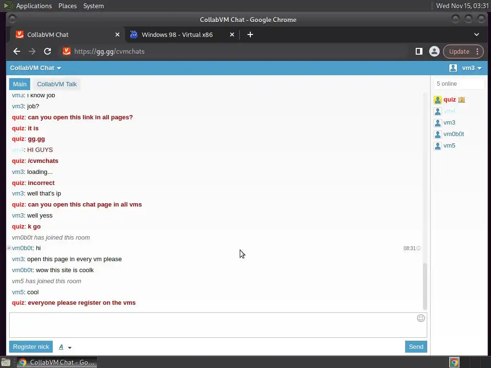
Task: Click vm3 username in user list
Action: click(x=449, y=123)
